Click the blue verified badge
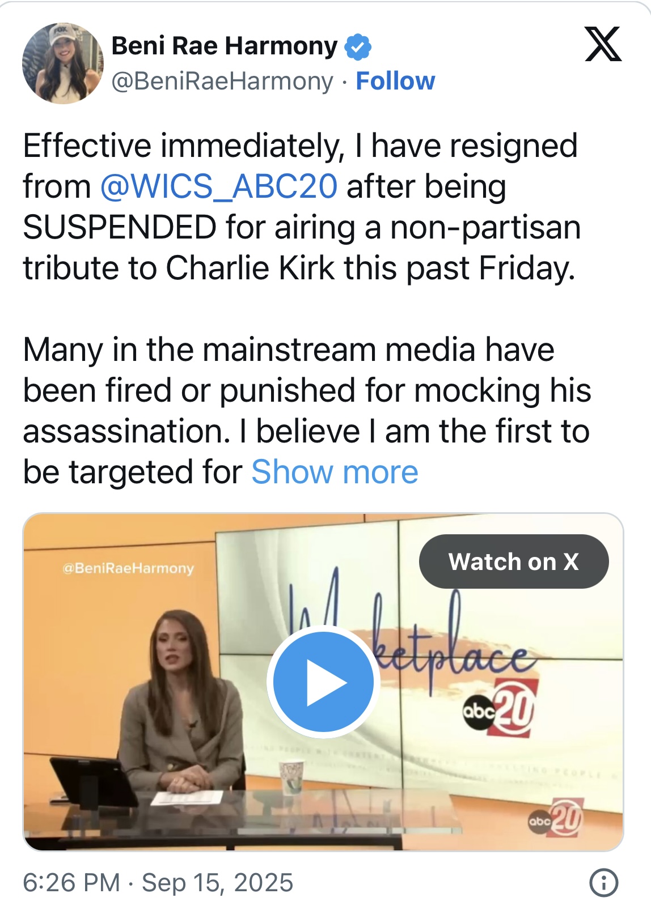651x902 pixels. (x=357, y=46)
